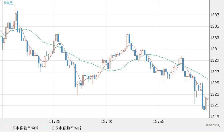The width and height of the screenshot is (224, 132).
Task: Click the 1223 price axis label
Action: point(215,94)
